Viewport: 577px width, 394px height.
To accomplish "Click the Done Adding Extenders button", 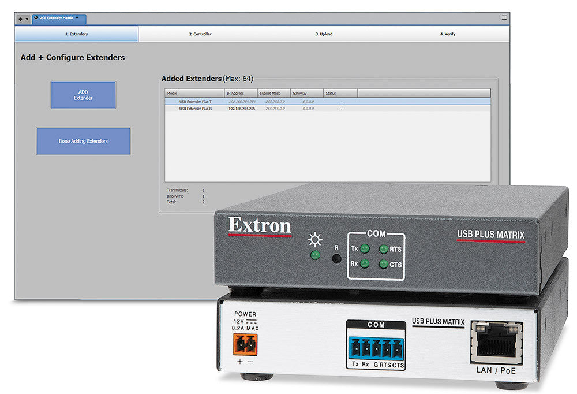I will coord(83,140).
